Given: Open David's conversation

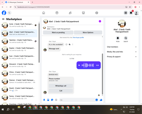Looking at the screenshot, I should point(19,89).
